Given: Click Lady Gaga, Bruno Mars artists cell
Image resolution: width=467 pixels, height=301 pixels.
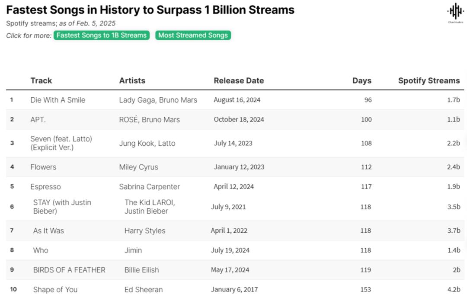Looking at the screenshot, I should click(158, 100).
